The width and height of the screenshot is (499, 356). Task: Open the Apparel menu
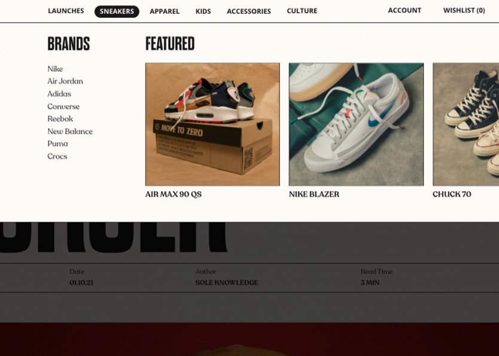165,11
